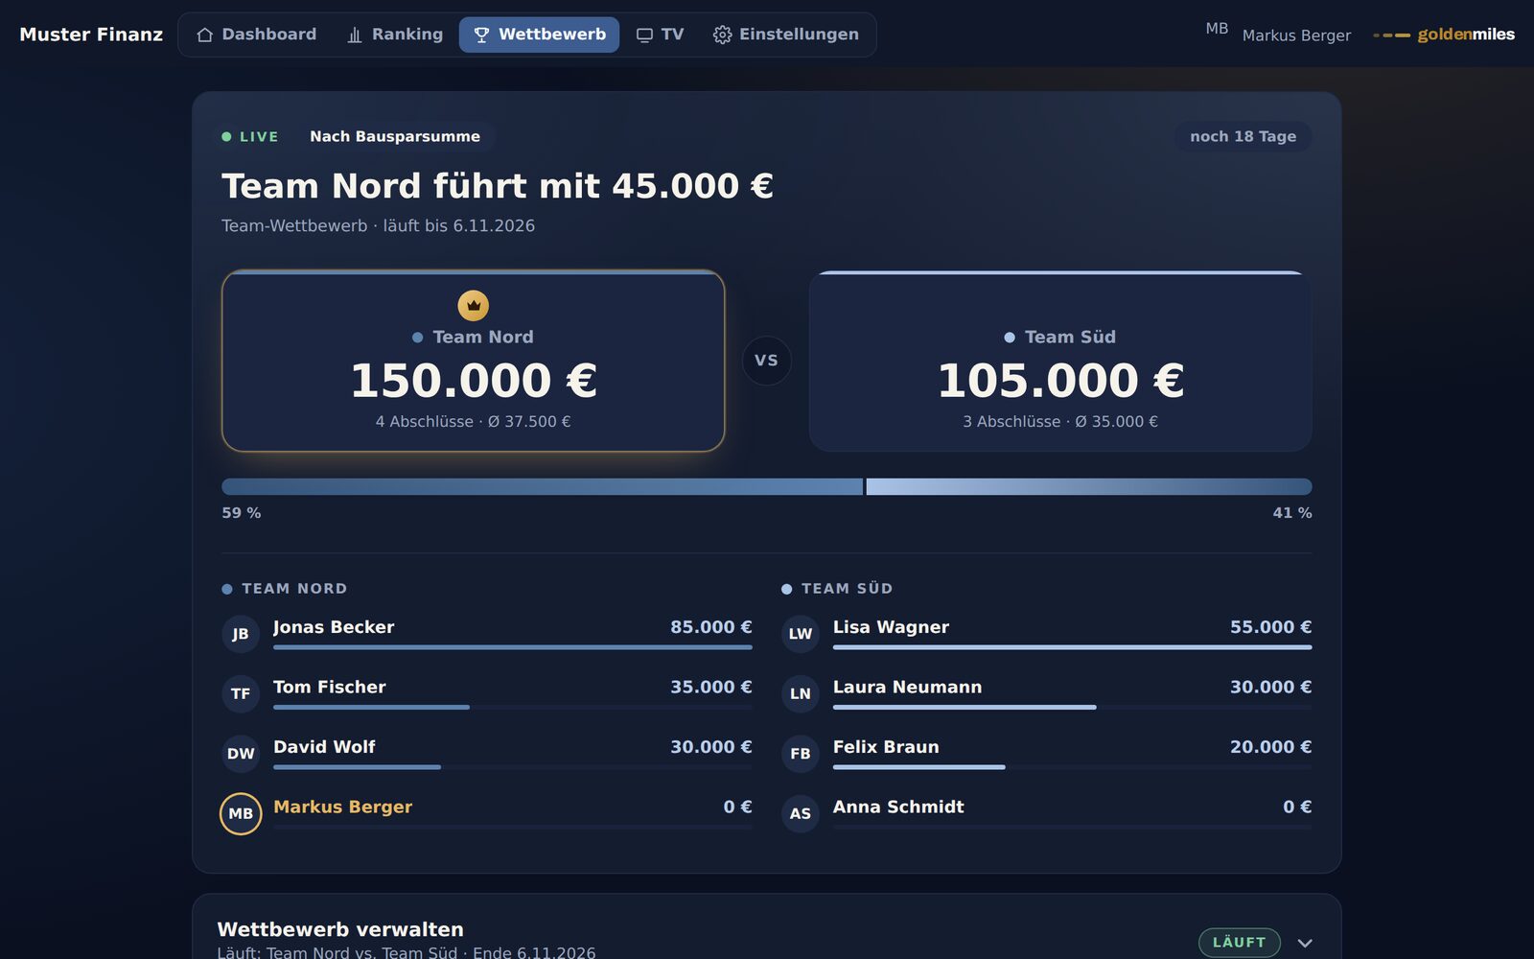Viewport: 1534px width, 959px height.
Task: Open the TV view tab
Action: 660,35
